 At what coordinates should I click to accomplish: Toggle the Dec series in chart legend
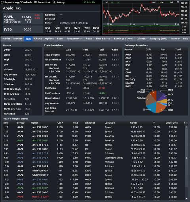tap(153, 2)
